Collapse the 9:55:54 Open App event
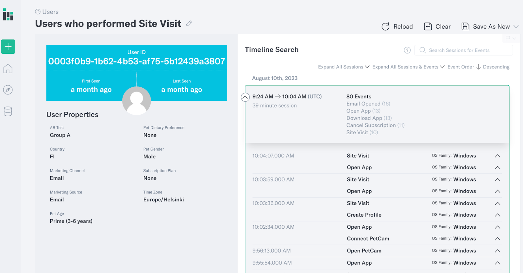The width and height of the screenshot is (523, 273). click(x=498, y=263)
